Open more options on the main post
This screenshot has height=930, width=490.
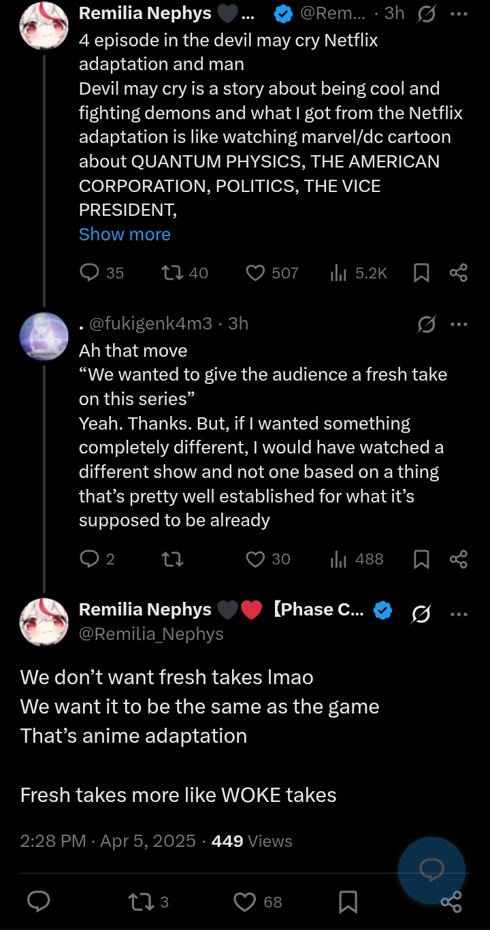coord(459,613)
